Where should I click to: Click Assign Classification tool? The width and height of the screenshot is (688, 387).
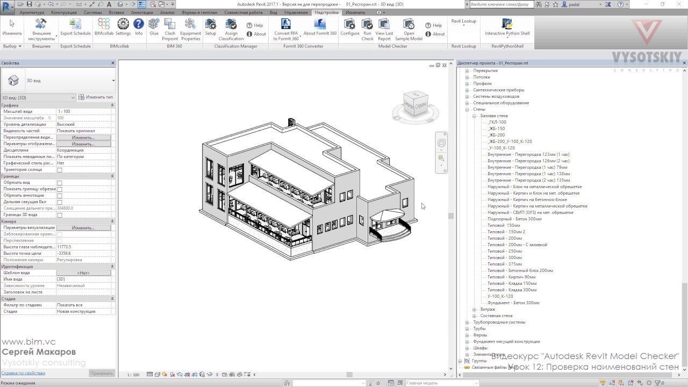[231, 29]
